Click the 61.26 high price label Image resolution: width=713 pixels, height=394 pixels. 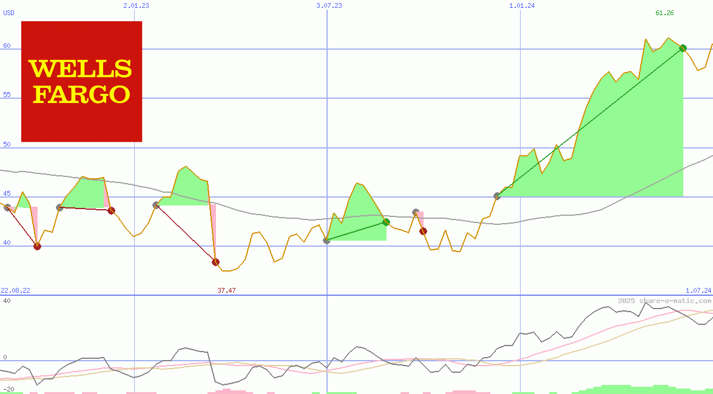pyautogui.click(x=664, y=13)
